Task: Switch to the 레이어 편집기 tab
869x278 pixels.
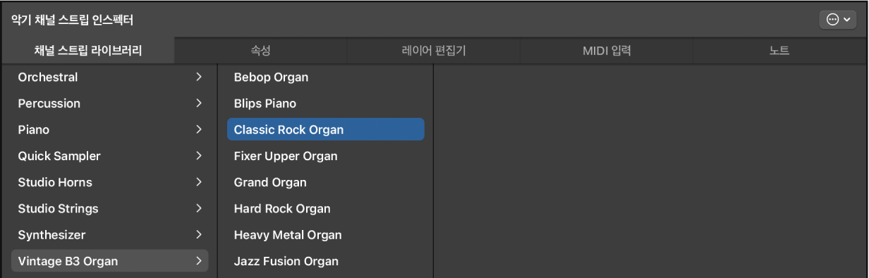Action: pos(433,51)
